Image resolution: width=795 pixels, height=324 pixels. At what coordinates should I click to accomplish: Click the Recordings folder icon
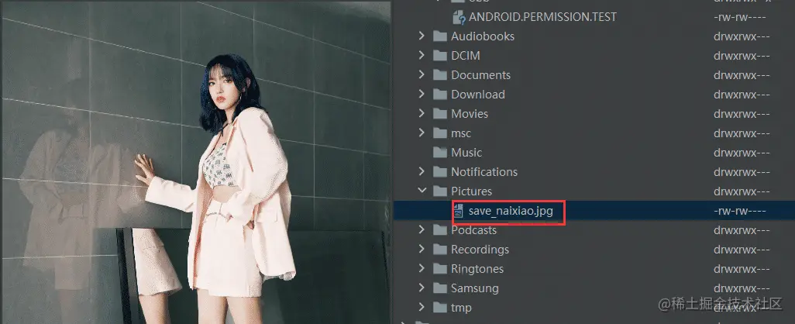tap(439, 249)
